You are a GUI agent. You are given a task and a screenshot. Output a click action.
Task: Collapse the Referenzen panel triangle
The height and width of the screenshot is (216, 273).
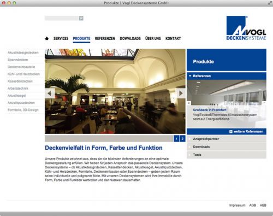point(190,76)
